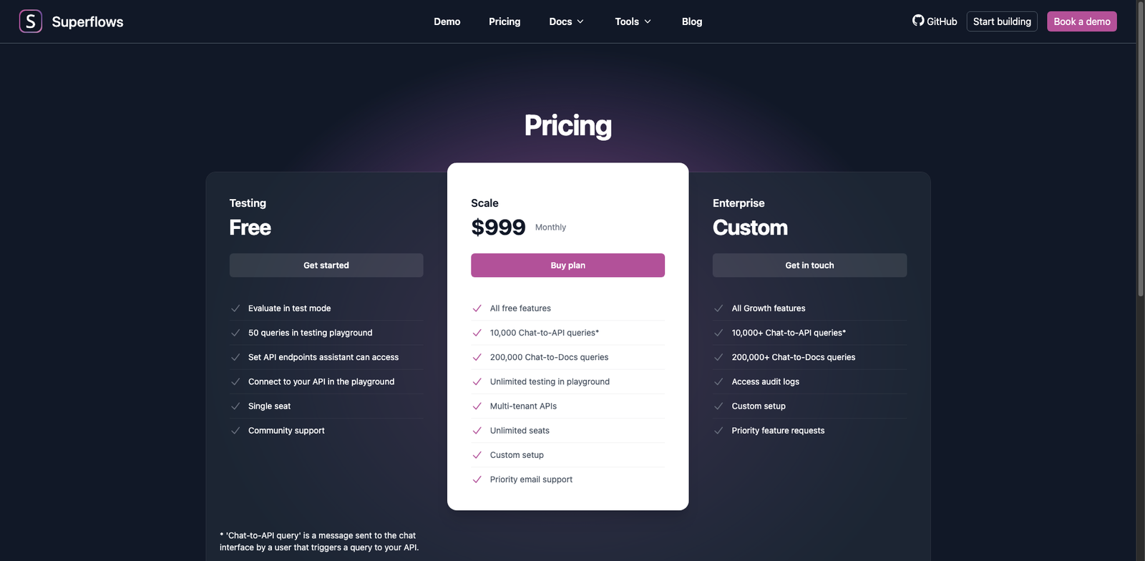This screenshot has width=1145, height=561.
Task: Click checkmark icon beside Priority email support
Action: [477, 479]
